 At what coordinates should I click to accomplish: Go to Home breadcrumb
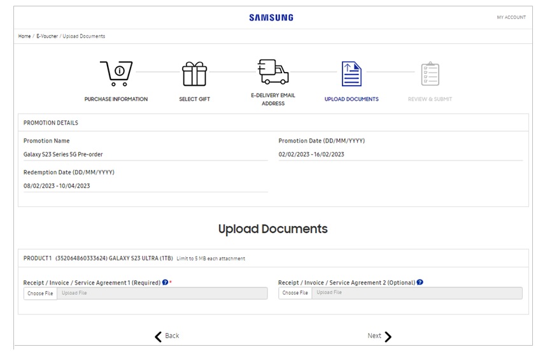click(24, 36)
